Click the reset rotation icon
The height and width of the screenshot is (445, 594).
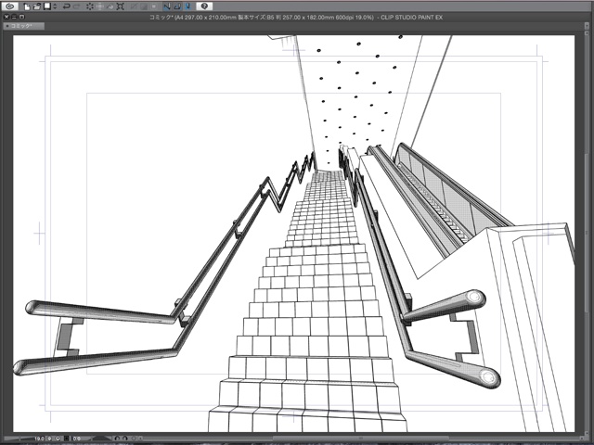(x=134, y=439)
